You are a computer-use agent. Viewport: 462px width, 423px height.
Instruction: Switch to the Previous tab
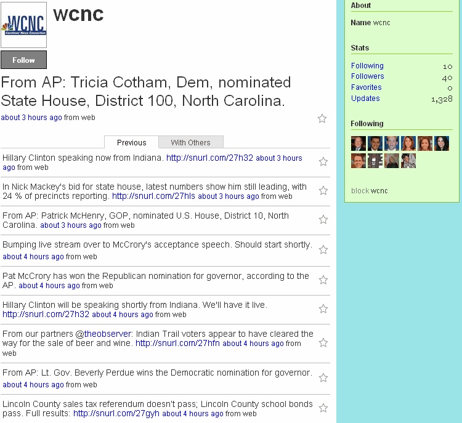click(x=131, y=143)
